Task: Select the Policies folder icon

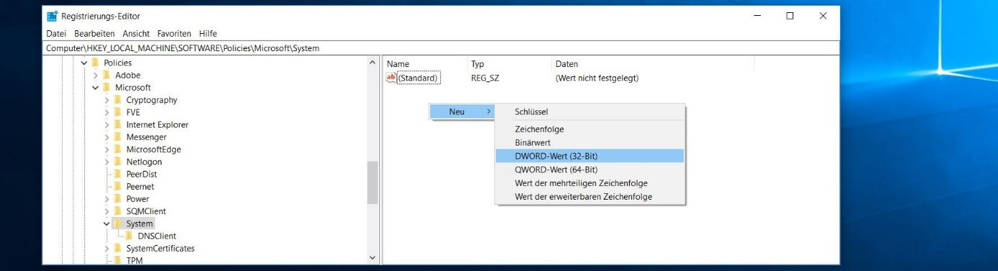Action: pyautogui.click(x=95, y=63)
